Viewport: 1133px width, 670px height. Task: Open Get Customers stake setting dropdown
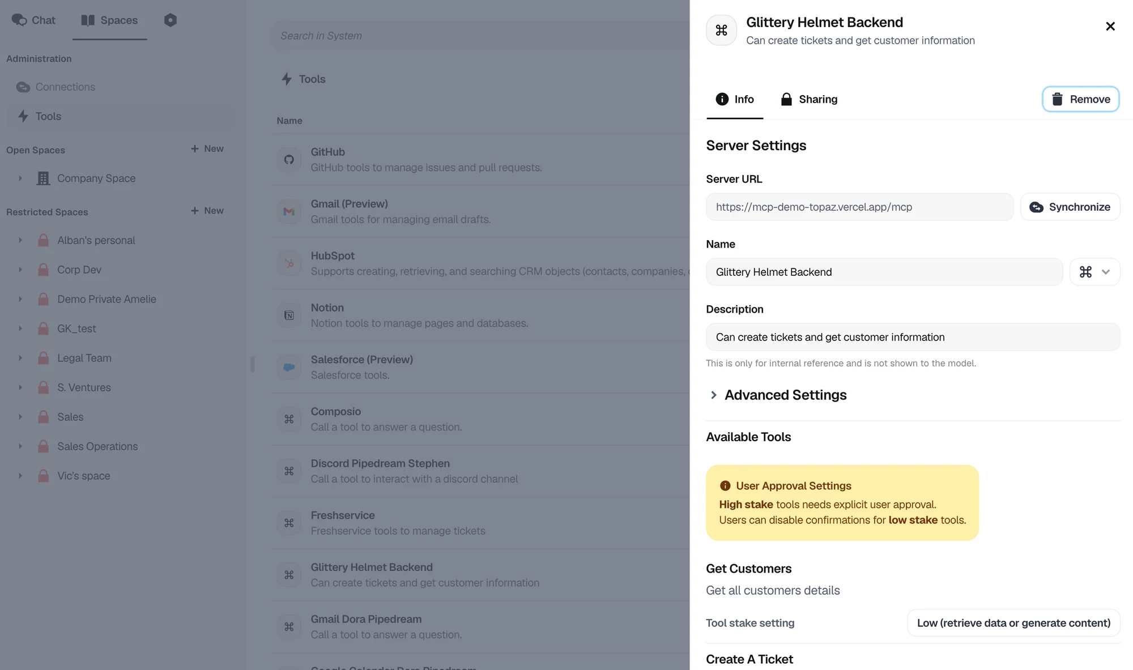(1013, 623)
